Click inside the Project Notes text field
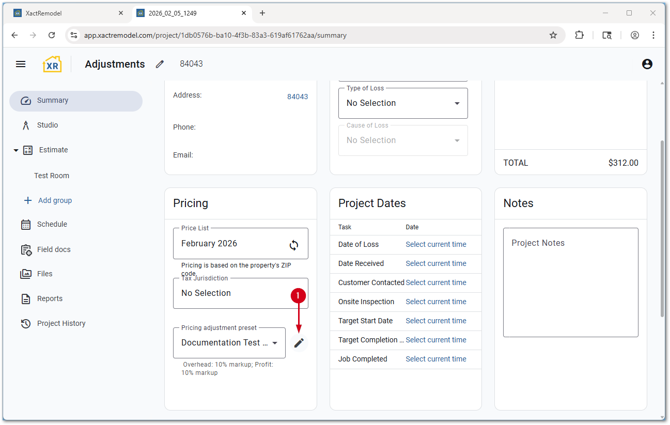 click(570, 289)
